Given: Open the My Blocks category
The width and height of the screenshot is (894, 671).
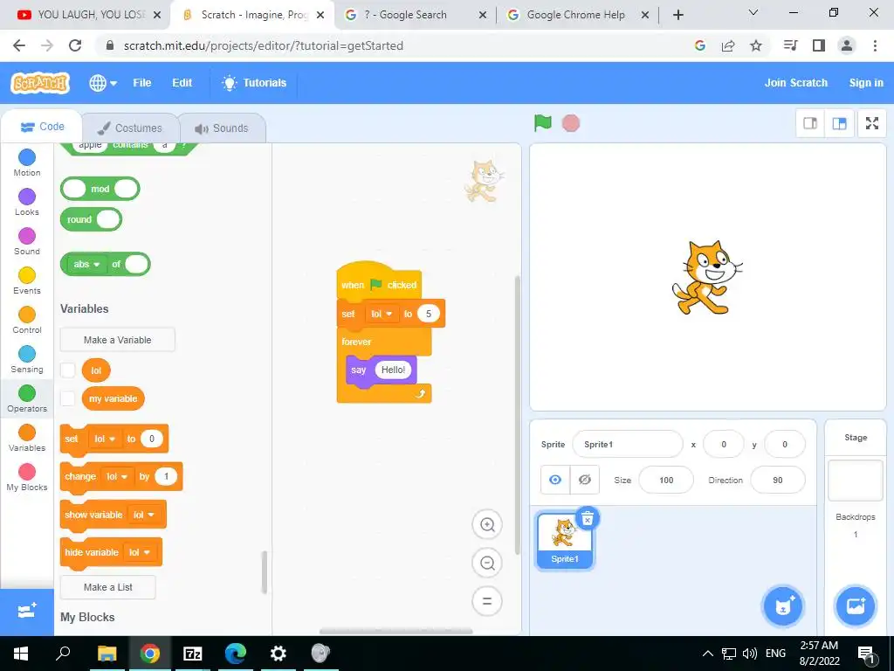Looking at the screenshot, I should pos(27,478).
